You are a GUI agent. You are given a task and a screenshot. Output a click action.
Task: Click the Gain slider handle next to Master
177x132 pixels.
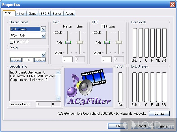click(80, 42)
